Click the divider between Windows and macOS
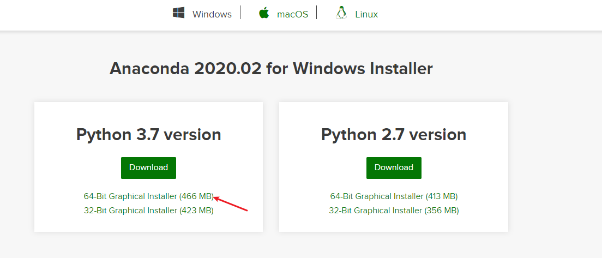Image resolution: width=602 pixels, height=258 pixels. [240, 13]
